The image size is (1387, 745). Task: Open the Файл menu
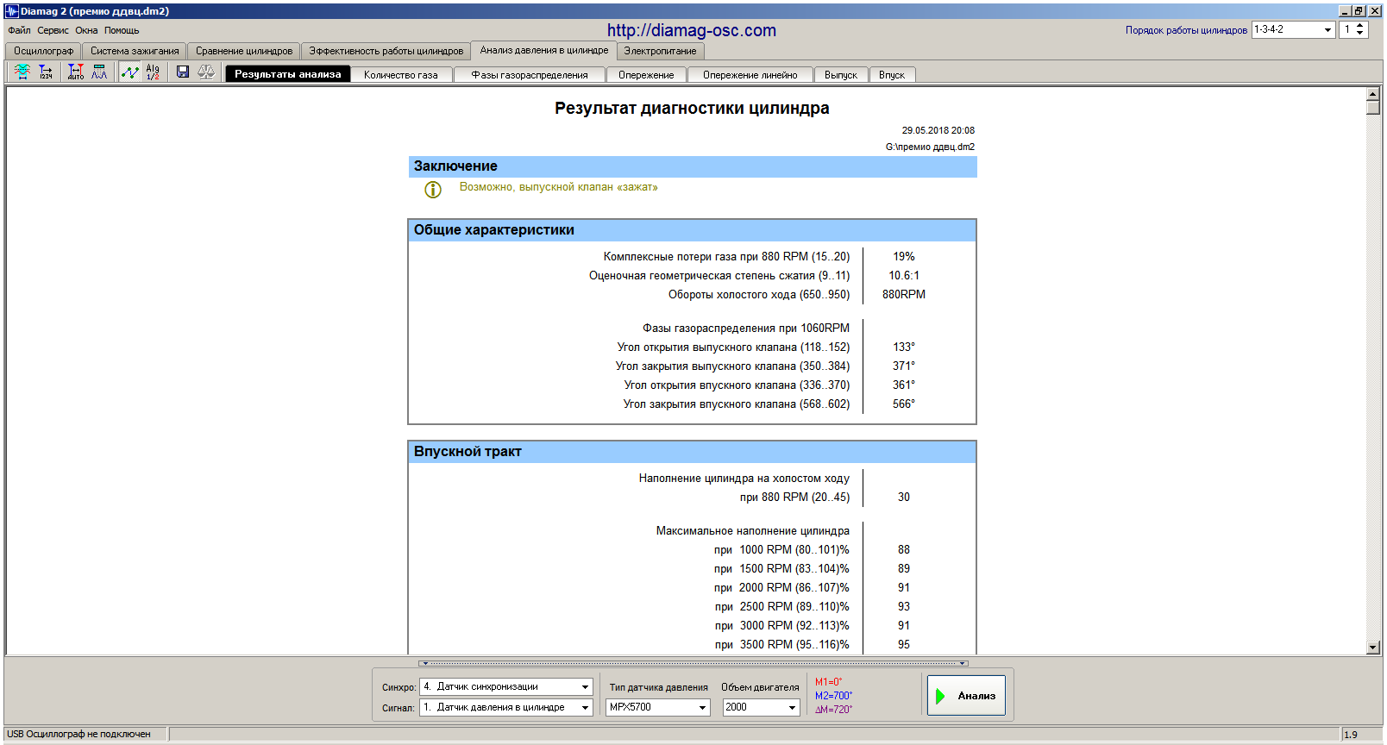click(19, 30)
